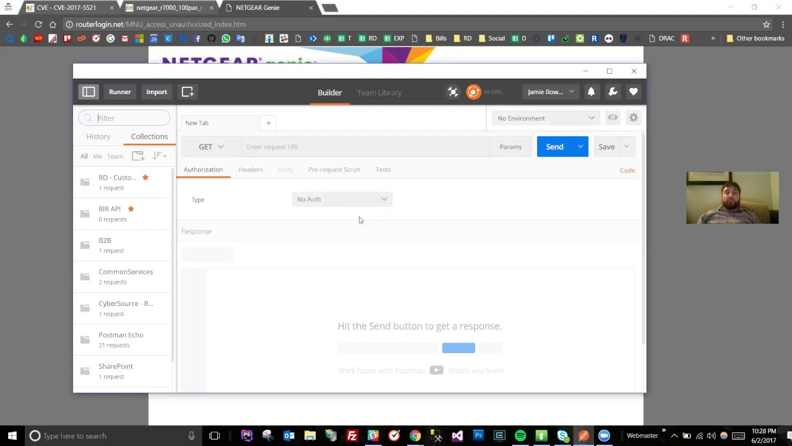This screenshot has height=446, width=792.
Task: Open the CyberSource - R... collection
Action: (x=123, y=308)
